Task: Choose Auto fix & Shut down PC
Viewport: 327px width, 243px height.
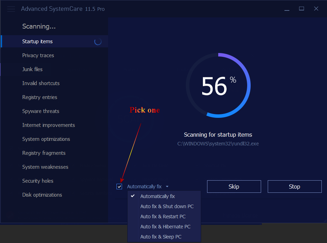Action: 164,206
